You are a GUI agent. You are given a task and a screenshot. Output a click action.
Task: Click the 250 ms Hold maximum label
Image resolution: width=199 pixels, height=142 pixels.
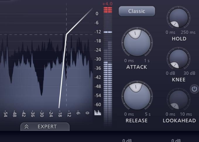click(x=188, y=32)
